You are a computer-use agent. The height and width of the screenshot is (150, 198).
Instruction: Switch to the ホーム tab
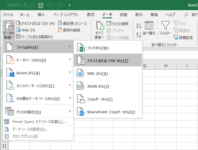(x=25, y=15)
